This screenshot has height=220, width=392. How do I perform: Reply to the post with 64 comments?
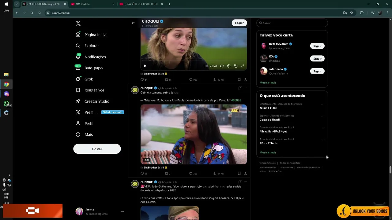[144, 80]
